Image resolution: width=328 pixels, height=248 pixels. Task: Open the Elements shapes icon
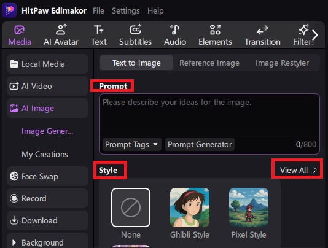click(215, 29)
